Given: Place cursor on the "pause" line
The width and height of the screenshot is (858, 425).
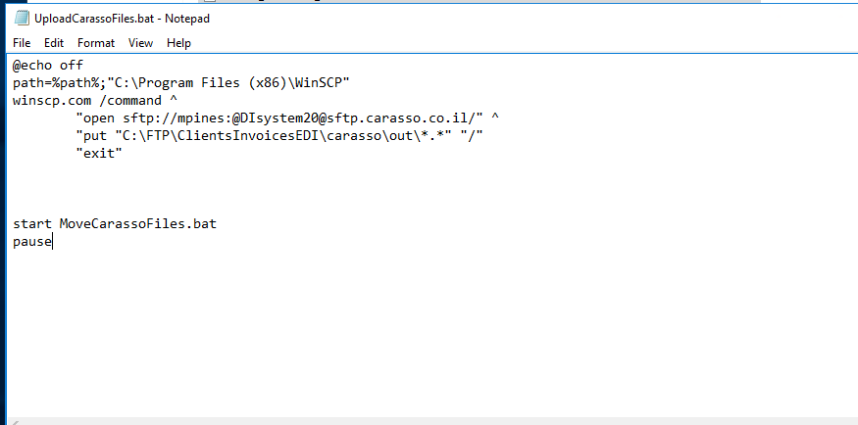Looking at the screenshot, I should pos(31,242).
